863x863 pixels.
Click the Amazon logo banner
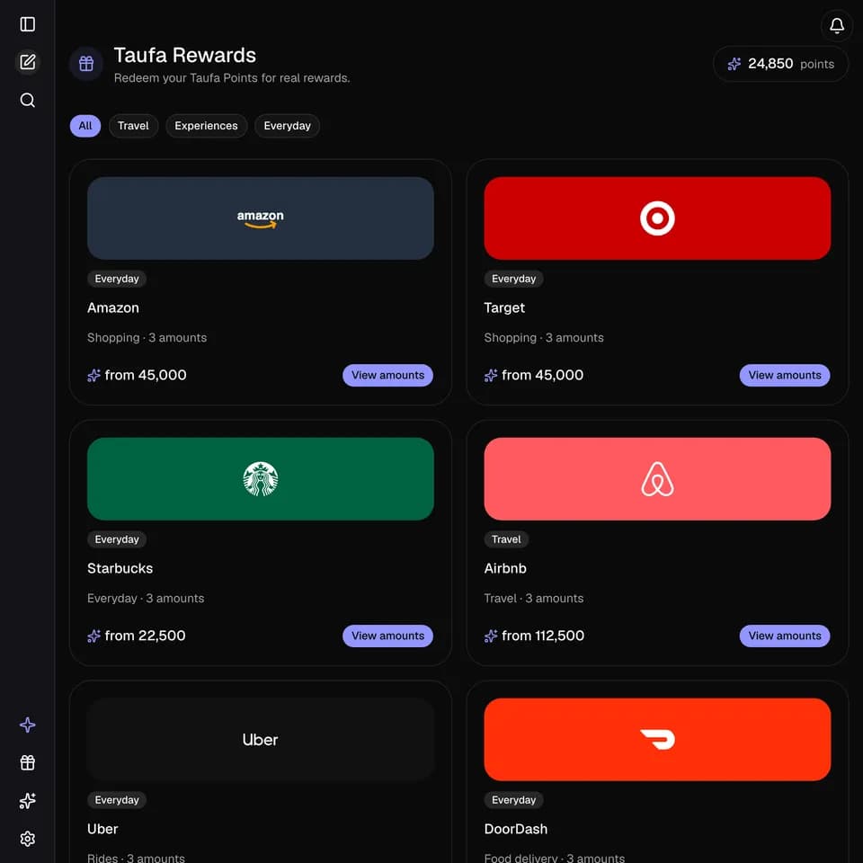(261, 218)
